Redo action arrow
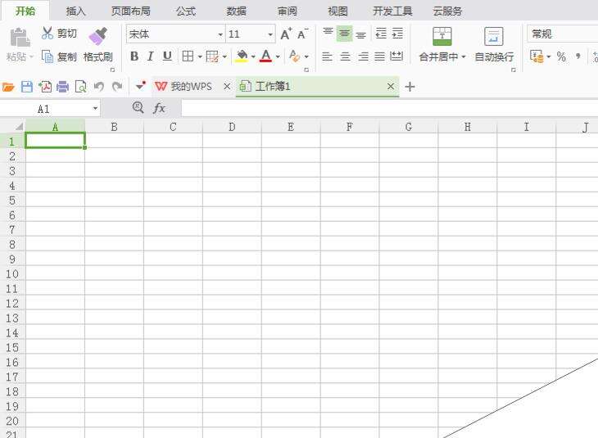Screen dimensions: 598x438 pos(117,87)
